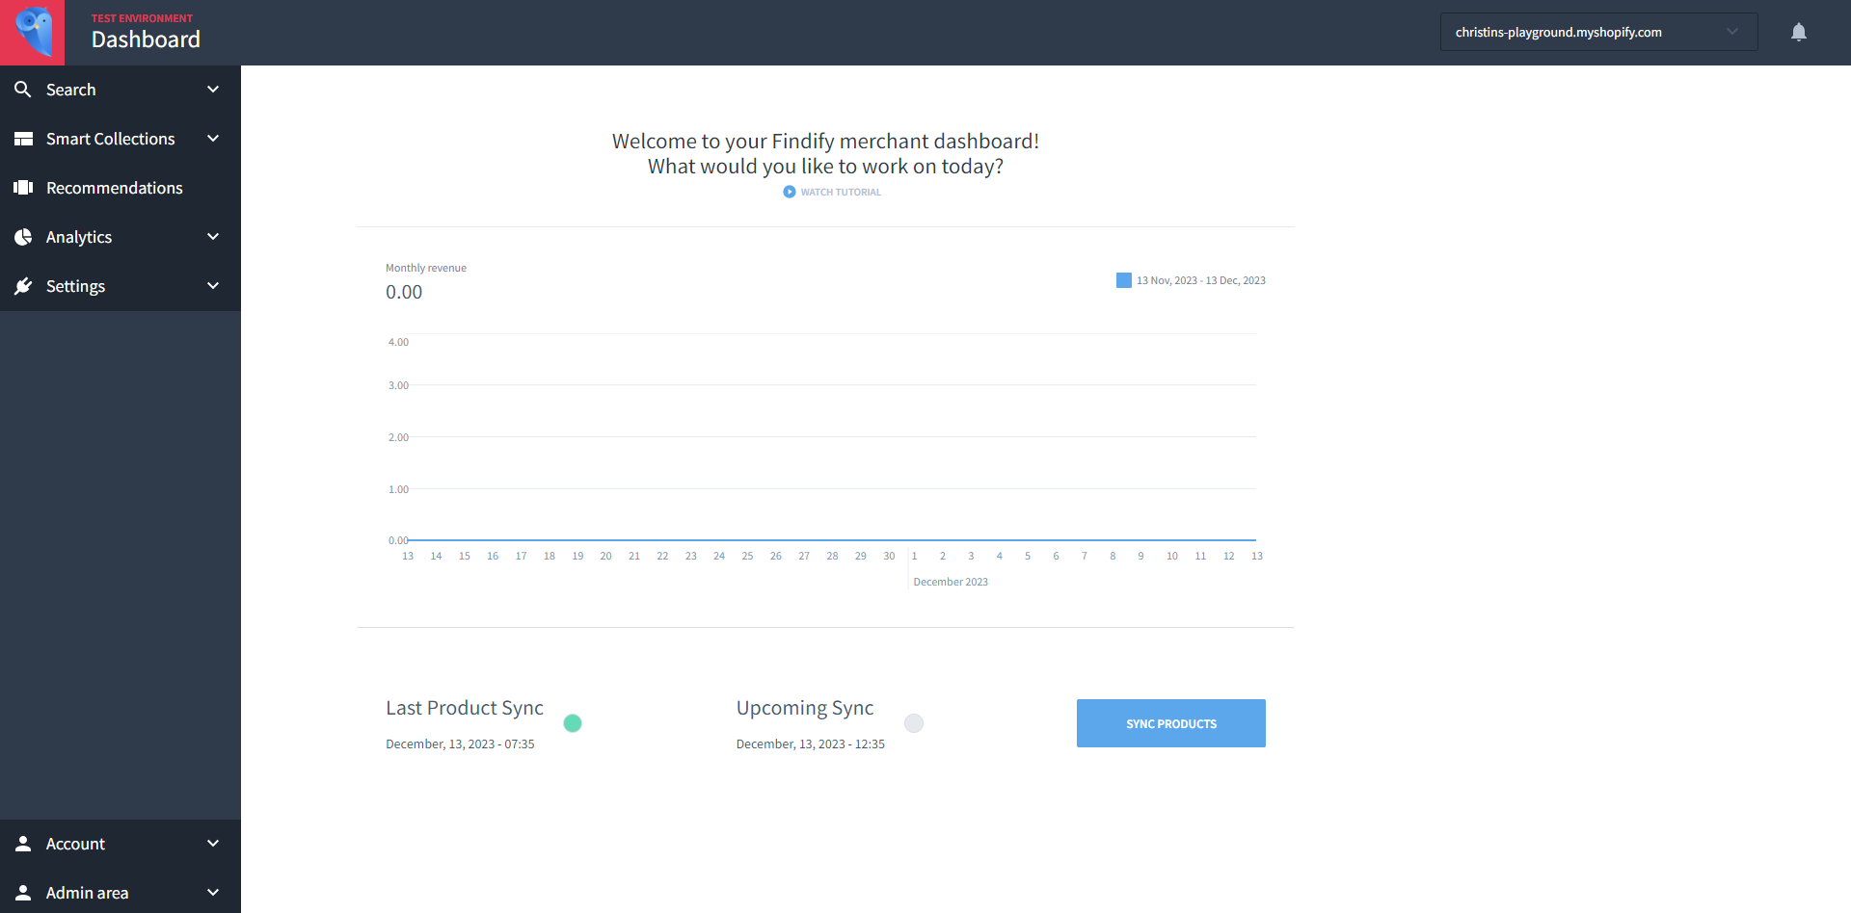Open the Analytics section chevron

click(x=212, y=236)
